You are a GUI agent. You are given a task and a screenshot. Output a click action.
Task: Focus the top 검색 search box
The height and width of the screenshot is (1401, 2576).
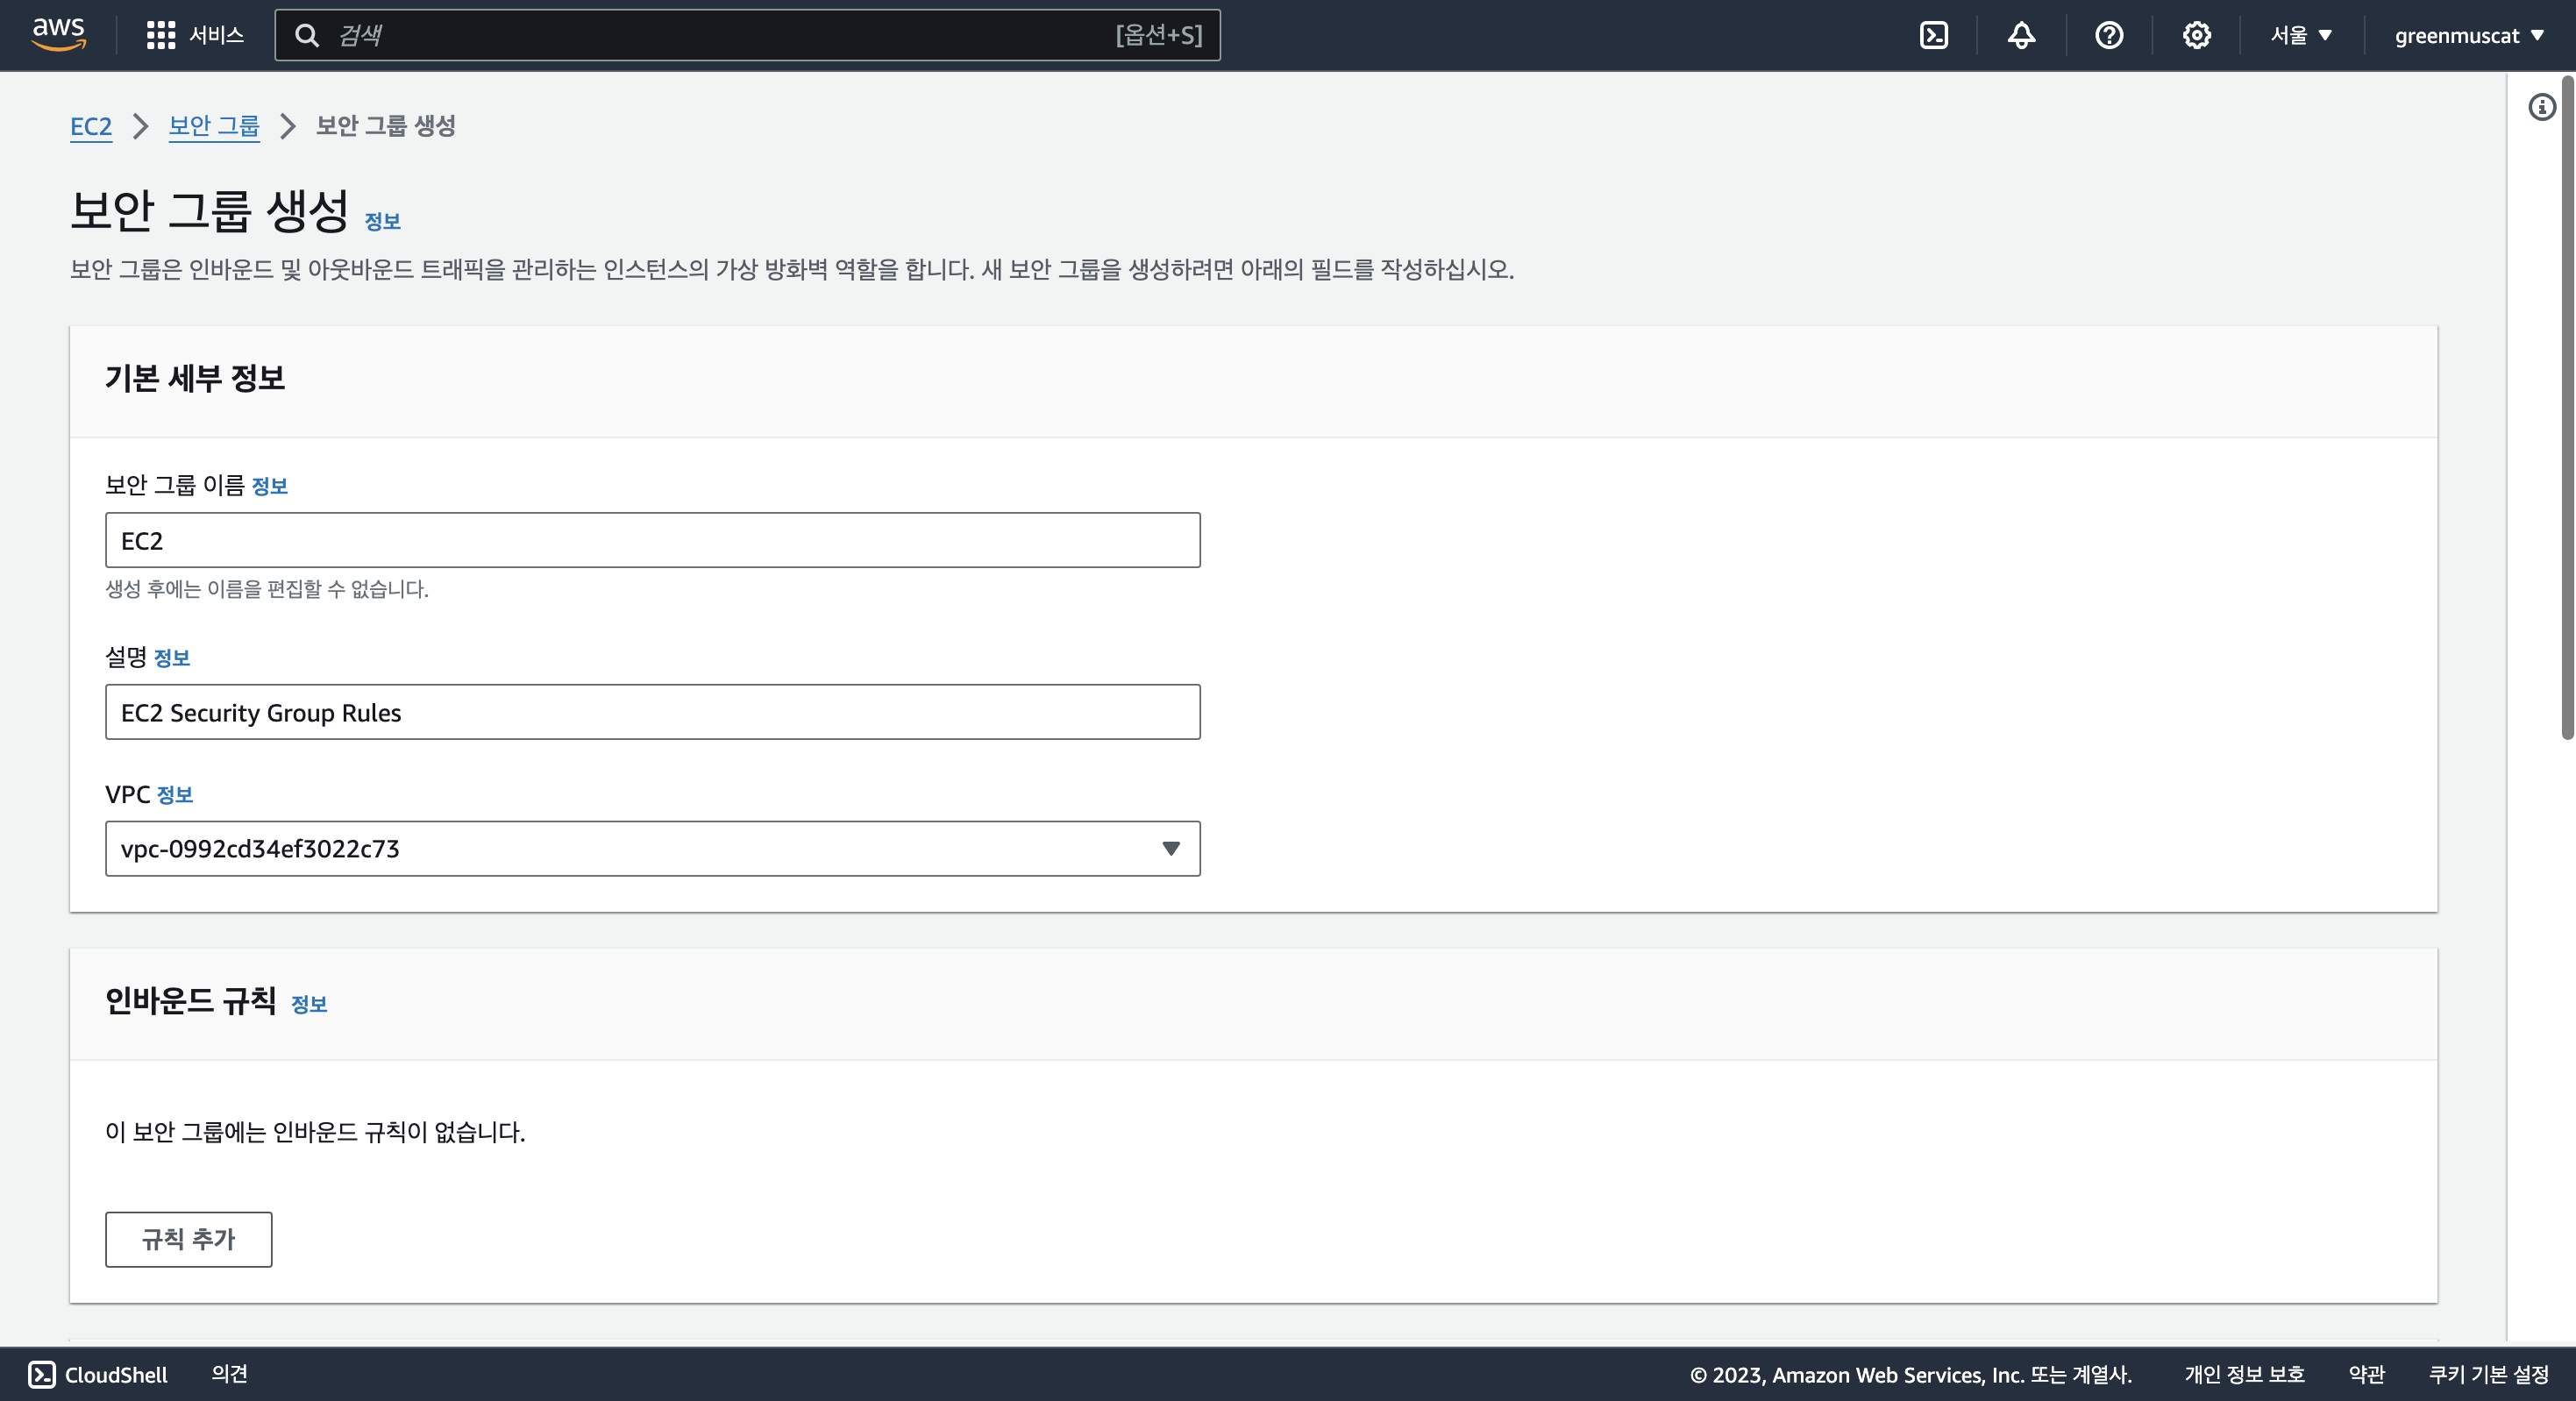(747, 35)
